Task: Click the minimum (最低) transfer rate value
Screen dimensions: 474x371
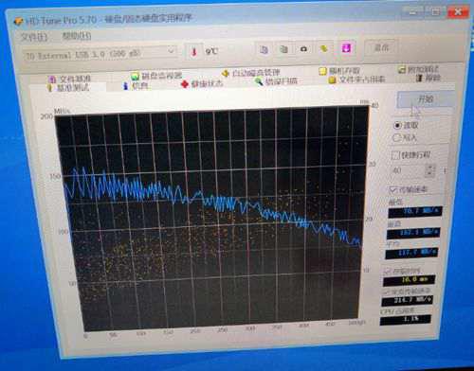Action: point(415,211)
